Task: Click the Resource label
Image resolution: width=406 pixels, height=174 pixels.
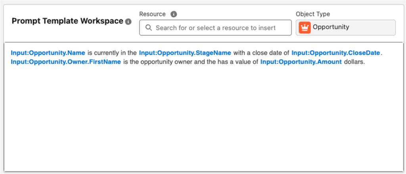Action: coord(152,14)
